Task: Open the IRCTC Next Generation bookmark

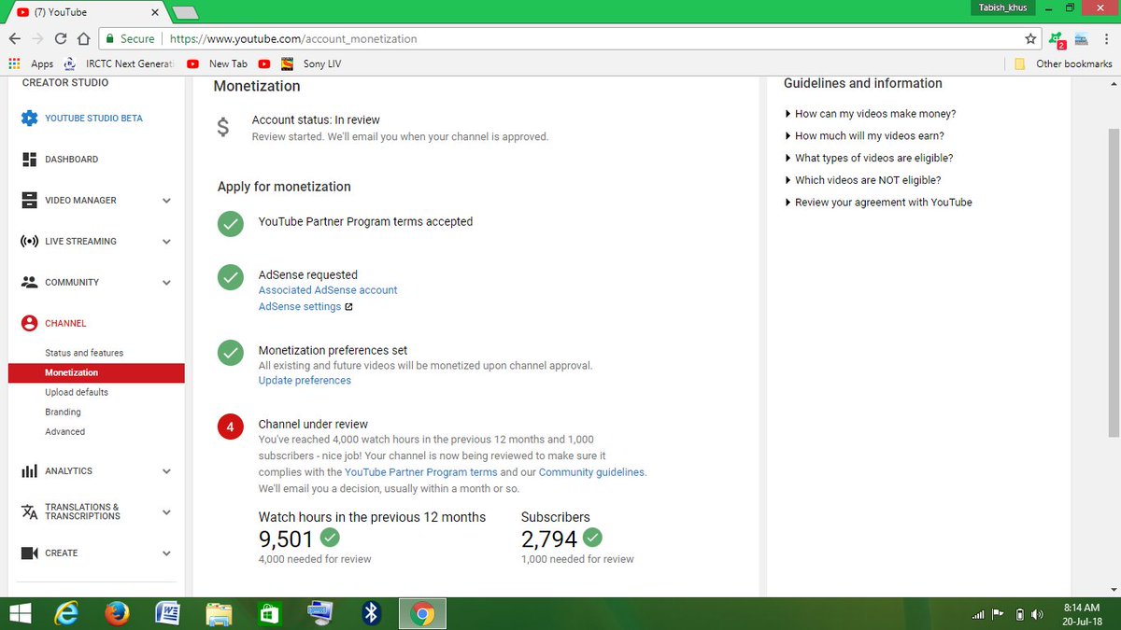Action: coord(117,63)
